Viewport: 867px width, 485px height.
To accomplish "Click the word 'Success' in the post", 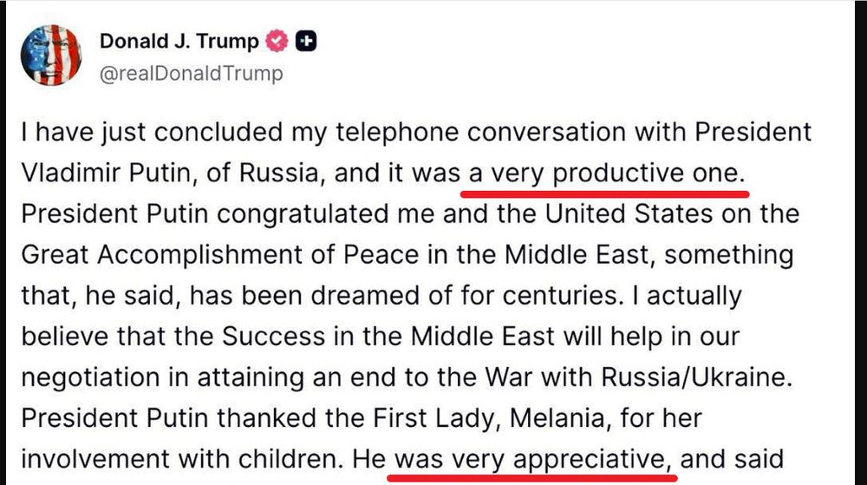I will point(273,337).
